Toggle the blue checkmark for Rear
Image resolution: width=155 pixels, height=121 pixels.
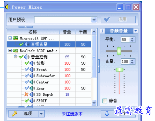point(27,88)
